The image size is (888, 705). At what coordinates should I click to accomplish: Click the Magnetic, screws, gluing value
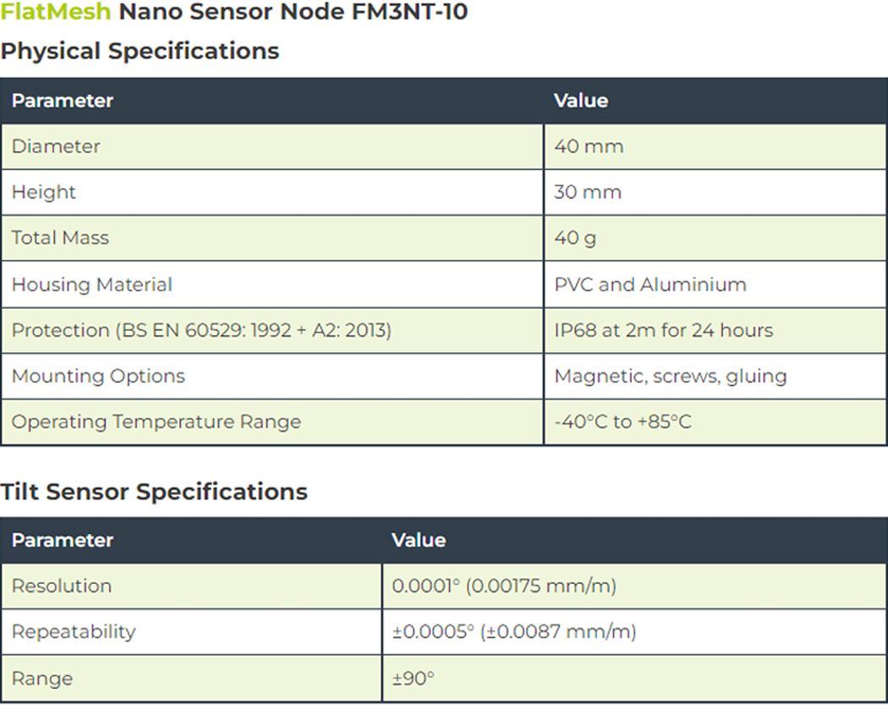pos(670,376)
